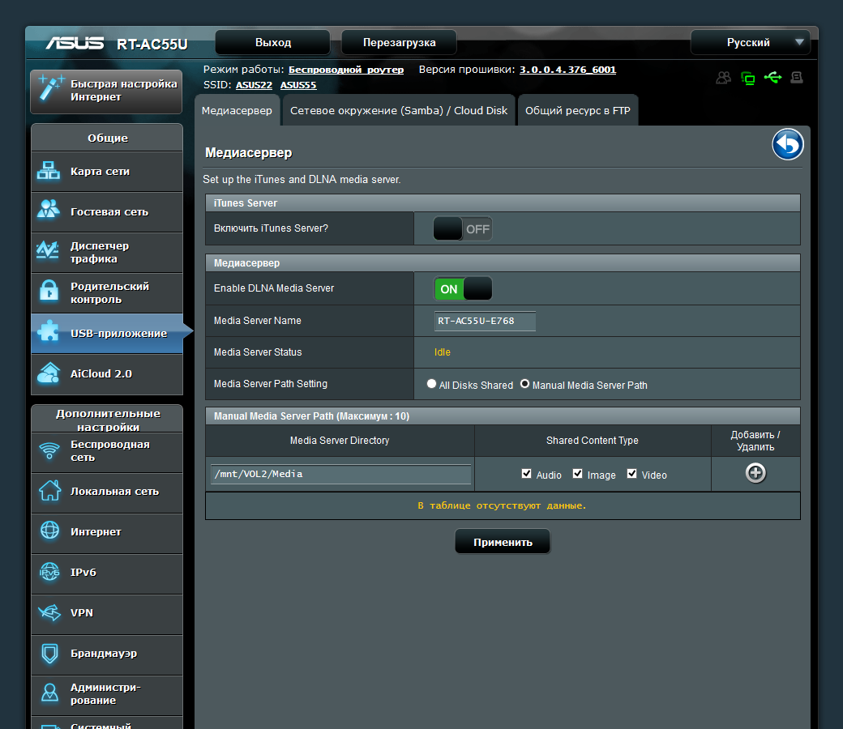
Task: Click the back arrow icon
Action: (787, 145)
